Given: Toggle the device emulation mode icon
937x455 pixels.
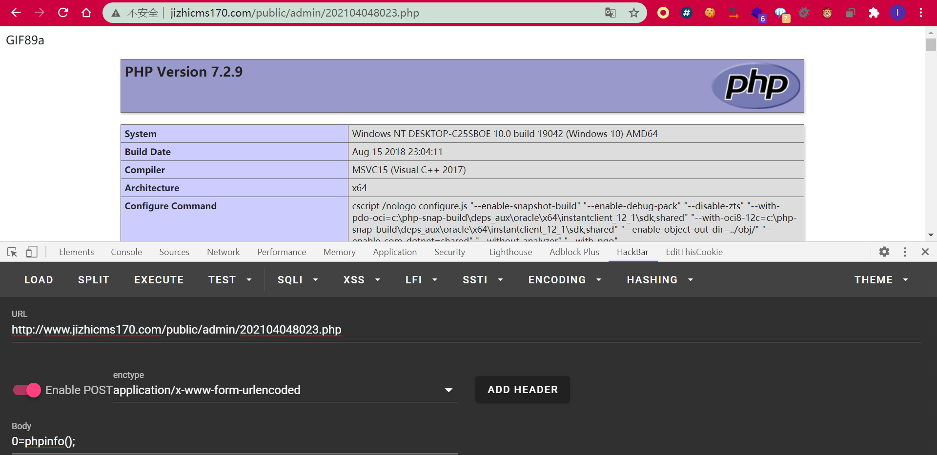Looking at the screenshot, I should point(32,252).
